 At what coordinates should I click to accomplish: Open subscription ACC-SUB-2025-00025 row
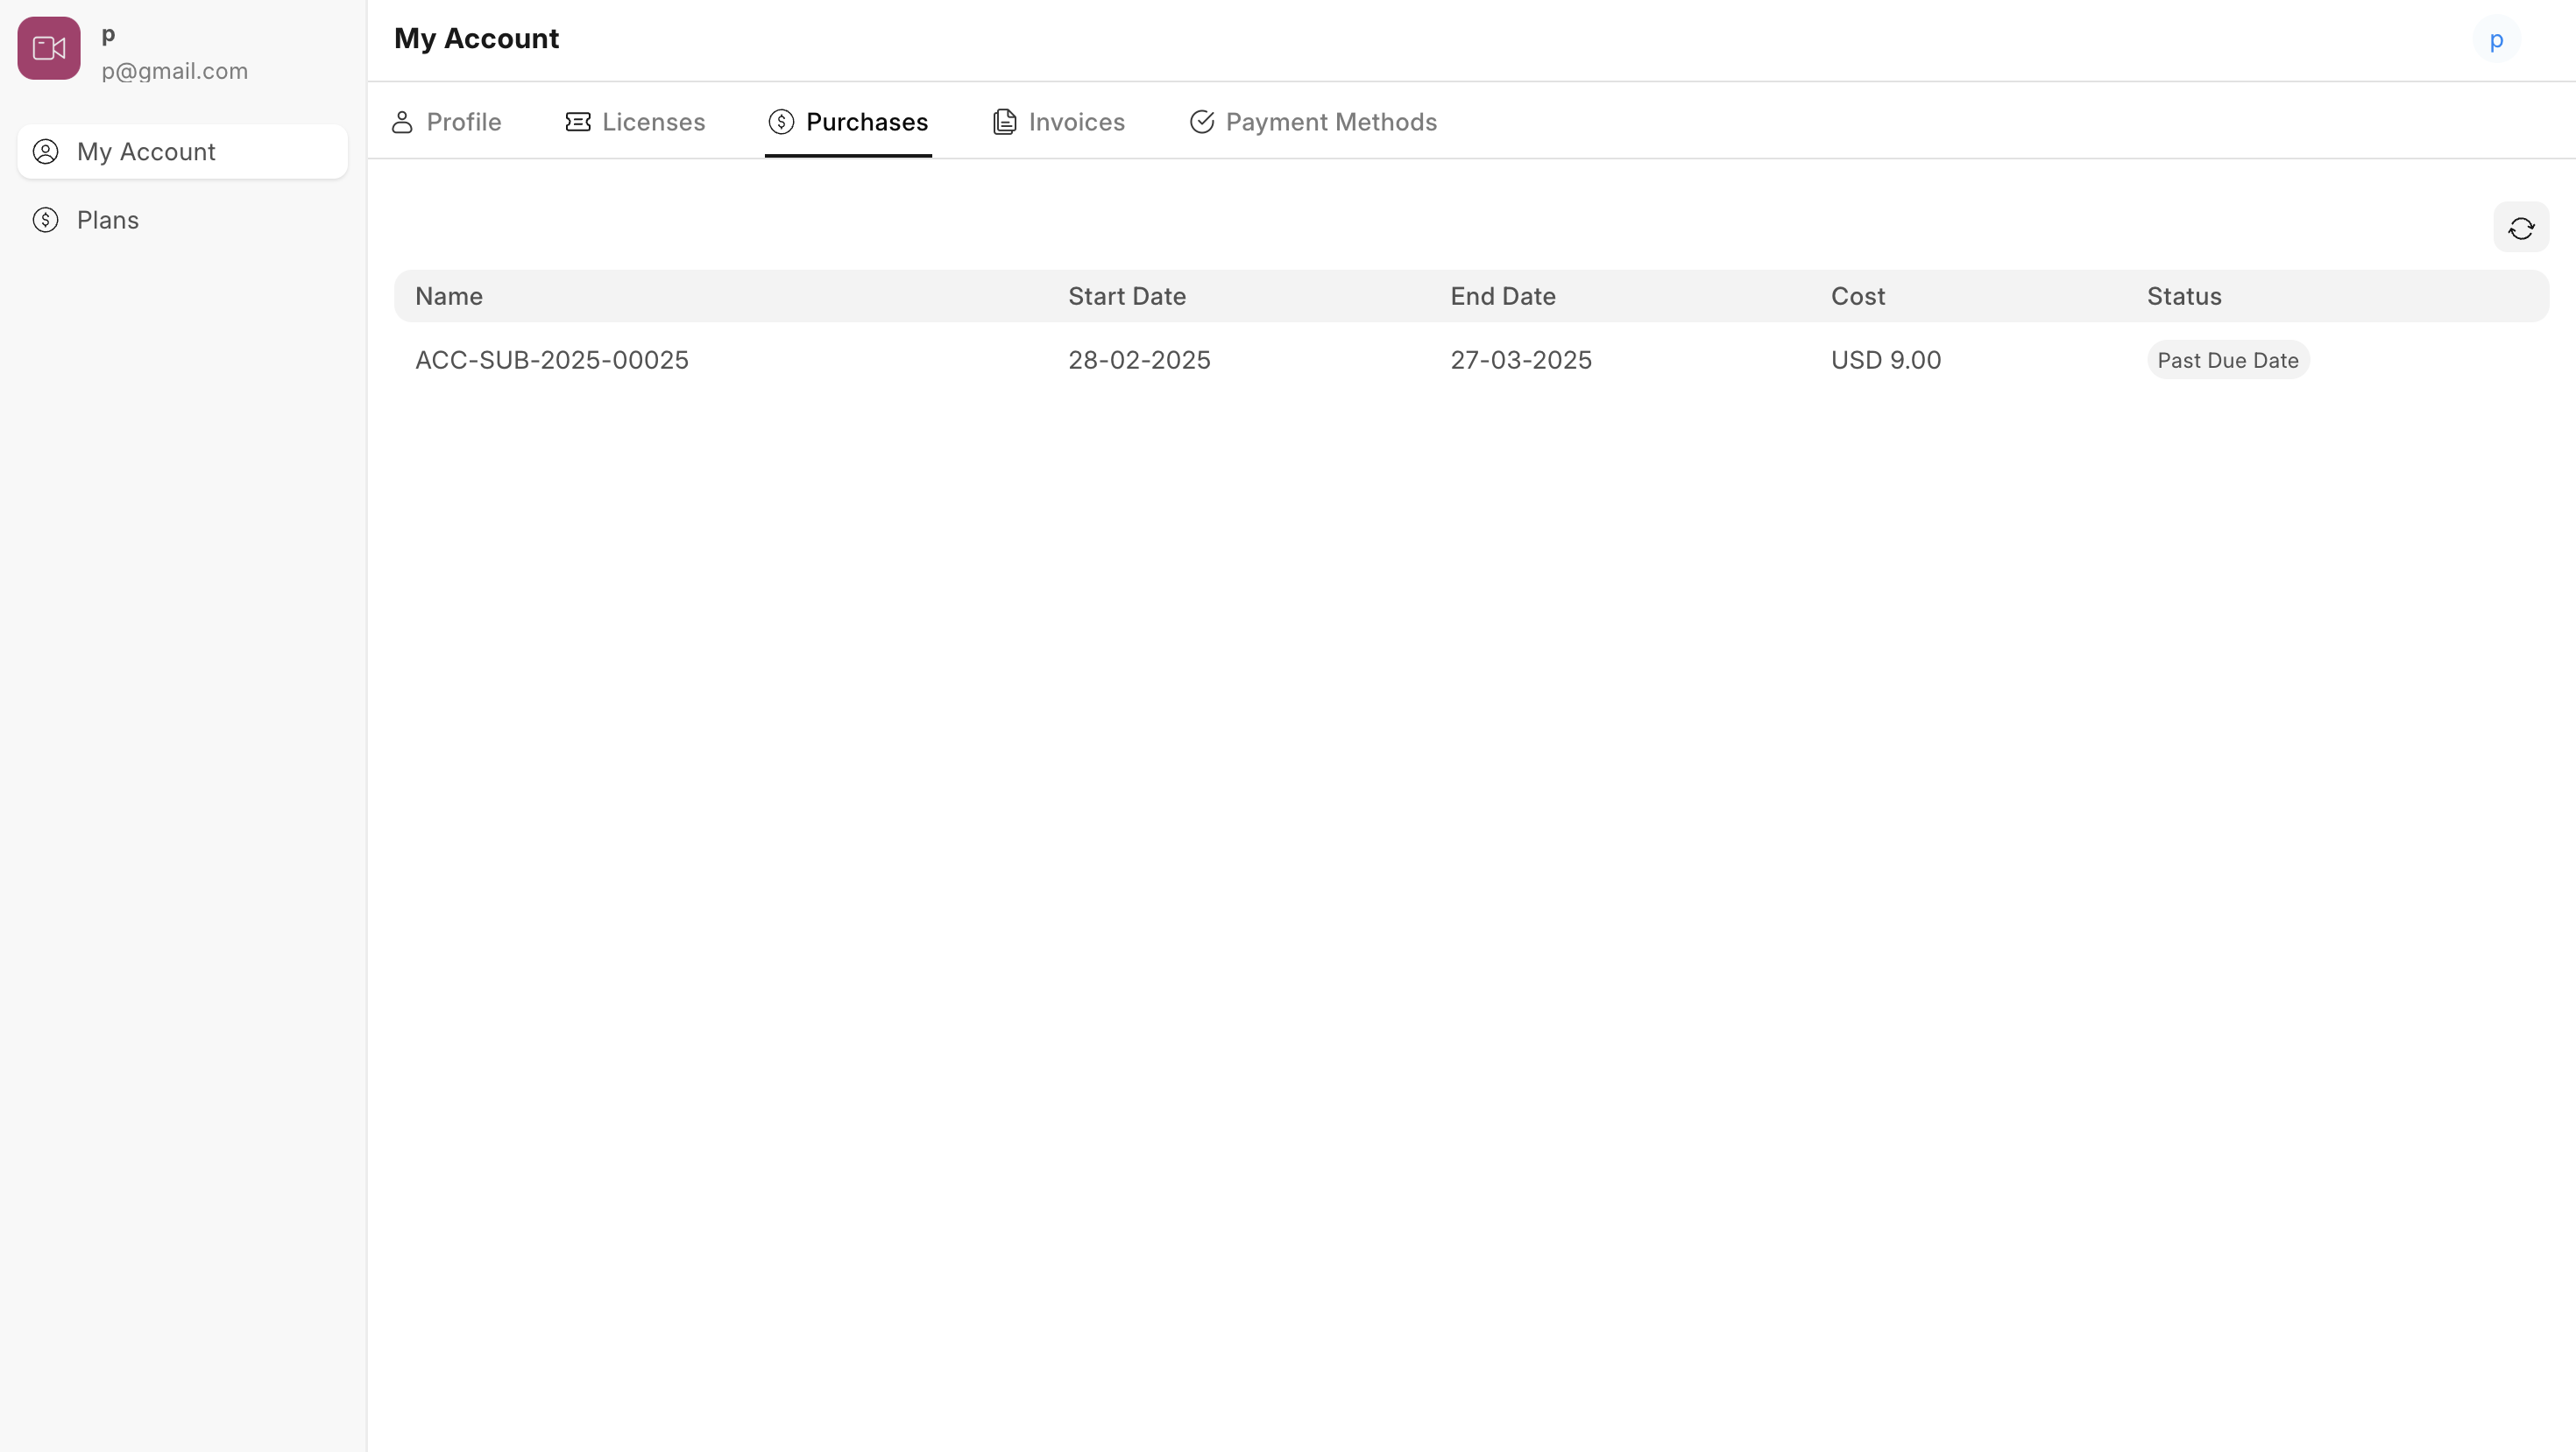pyautogui.click(x=552, y=360)
